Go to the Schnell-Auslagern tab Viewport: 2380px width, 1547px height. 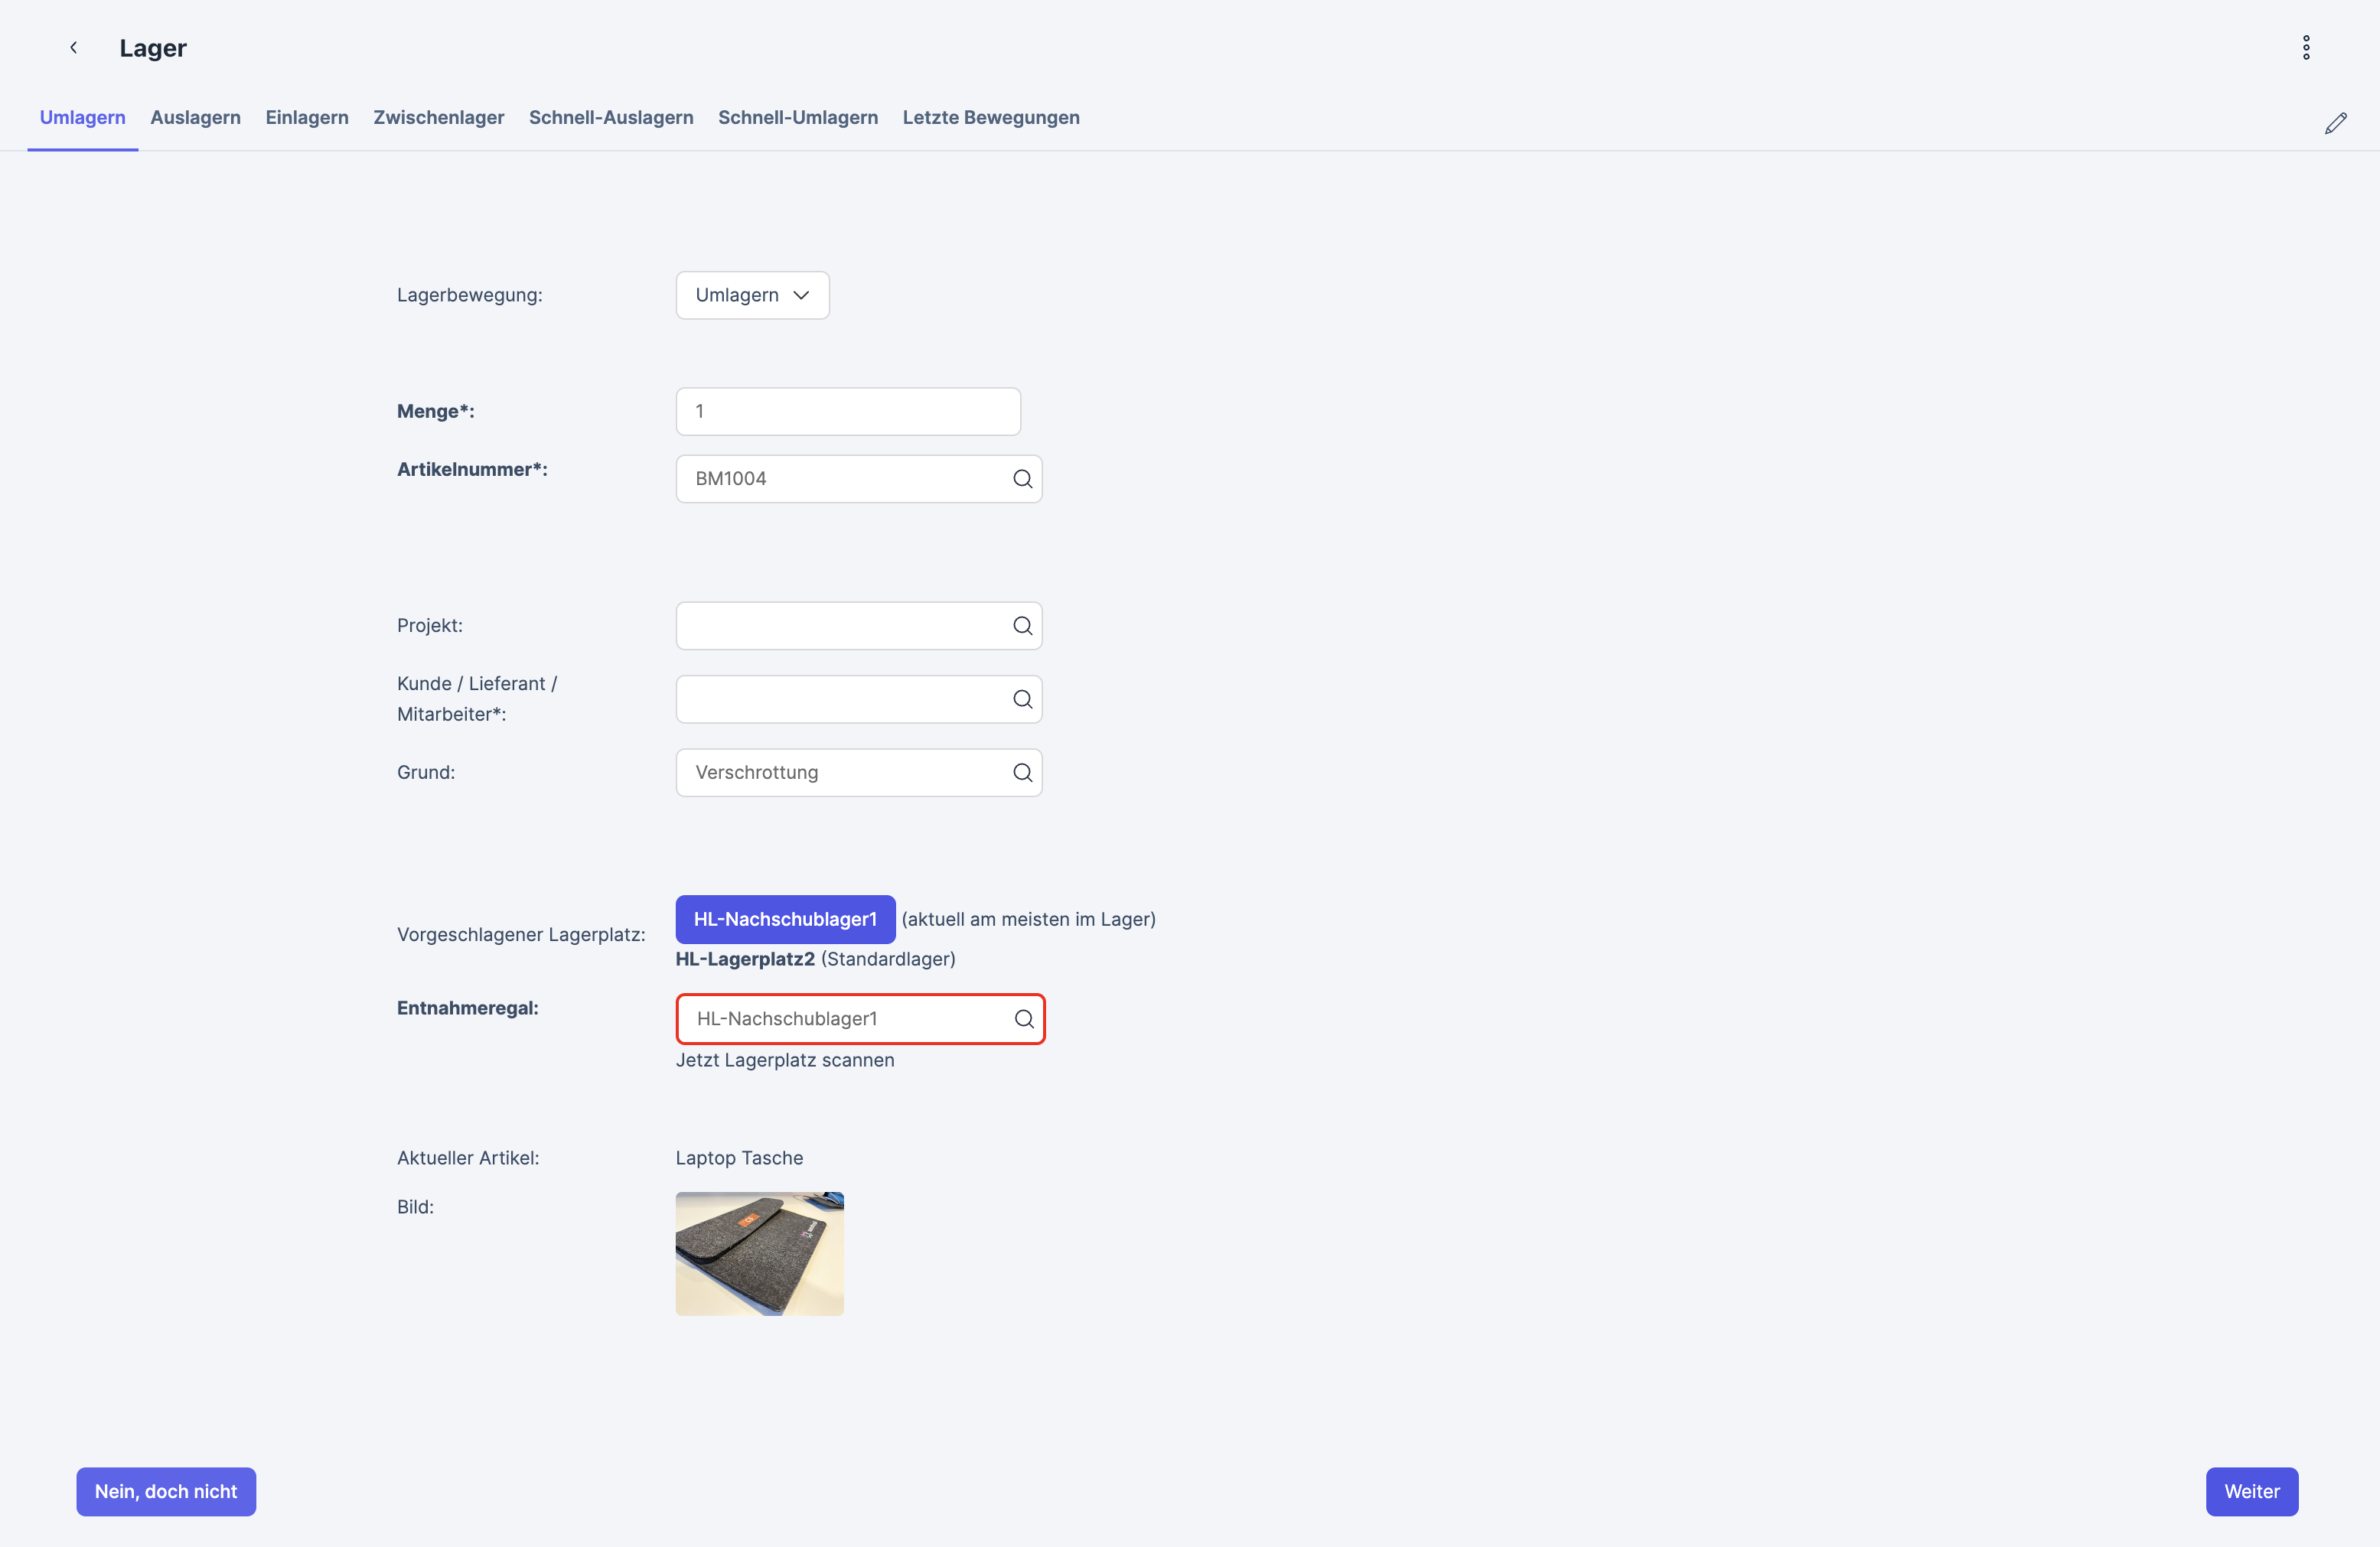coord(610,117)
